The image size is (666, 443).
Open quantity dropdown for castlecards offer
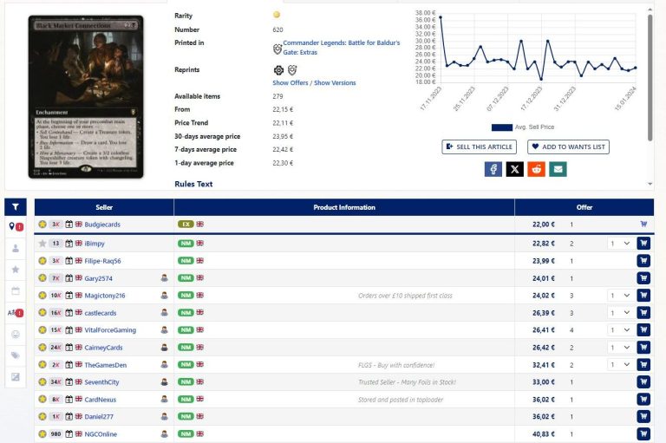point(620,313)
